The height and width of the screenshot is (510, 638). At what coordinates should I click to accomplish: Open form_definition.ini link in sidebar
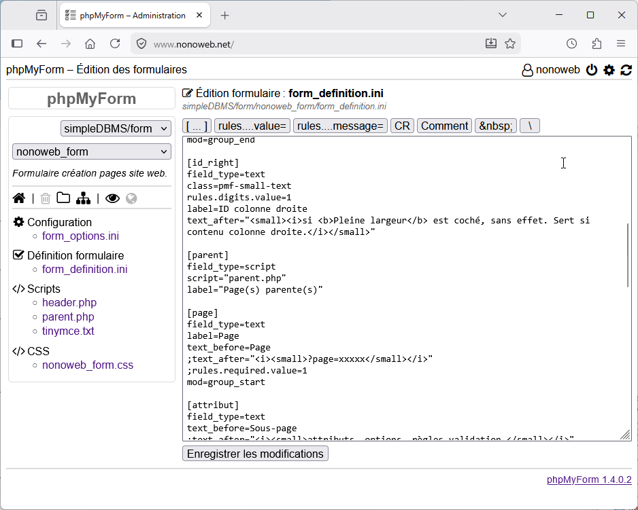tap(84, 269)
